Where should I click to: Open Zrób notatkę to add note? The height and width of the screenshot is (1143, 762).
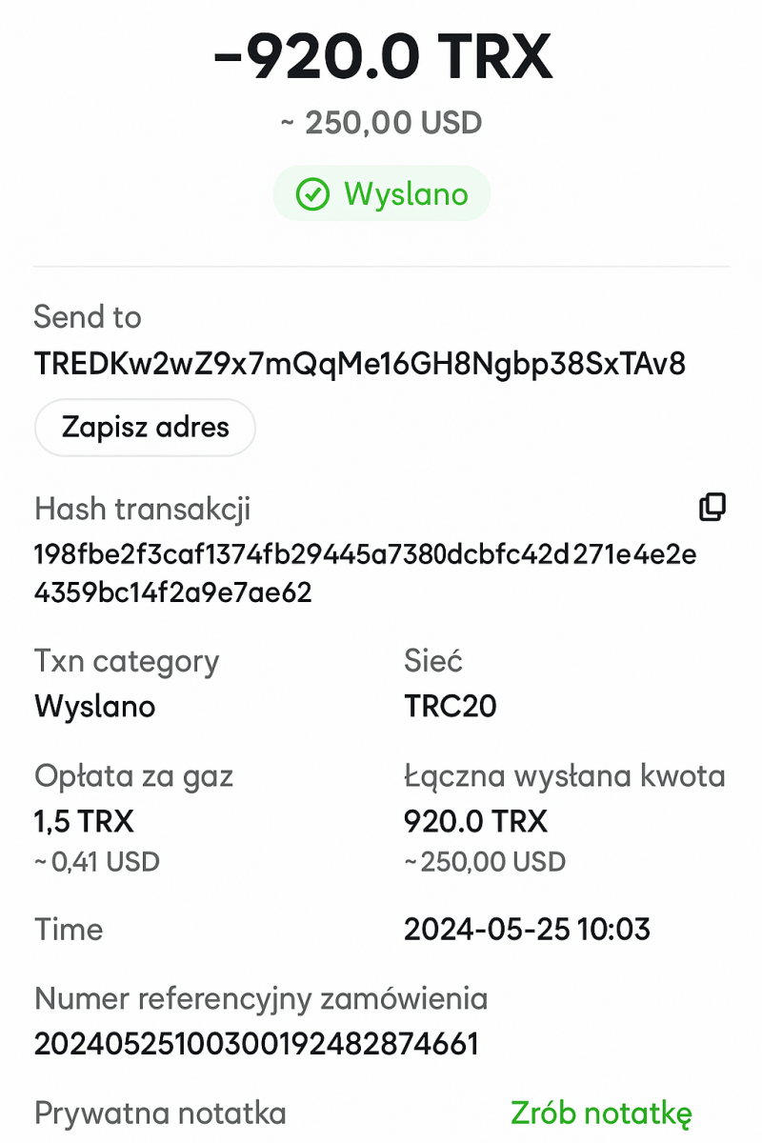[x=601, y=1113]
